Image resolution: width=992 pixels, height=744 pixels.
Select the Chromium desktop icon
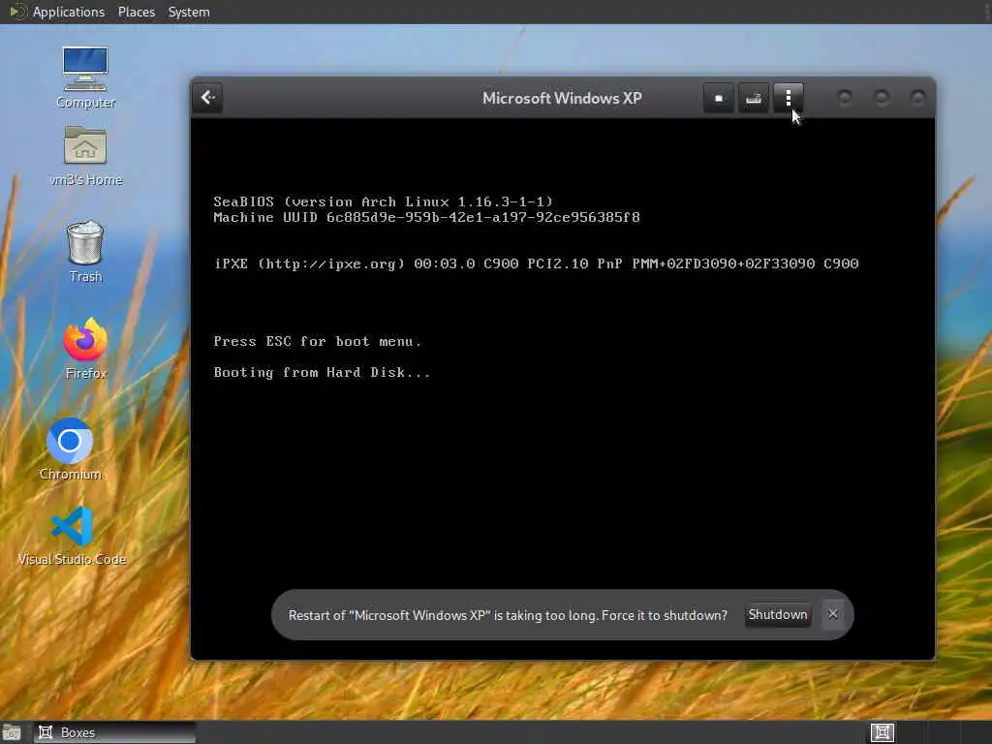pyautogui.click(x=70, y=449)
